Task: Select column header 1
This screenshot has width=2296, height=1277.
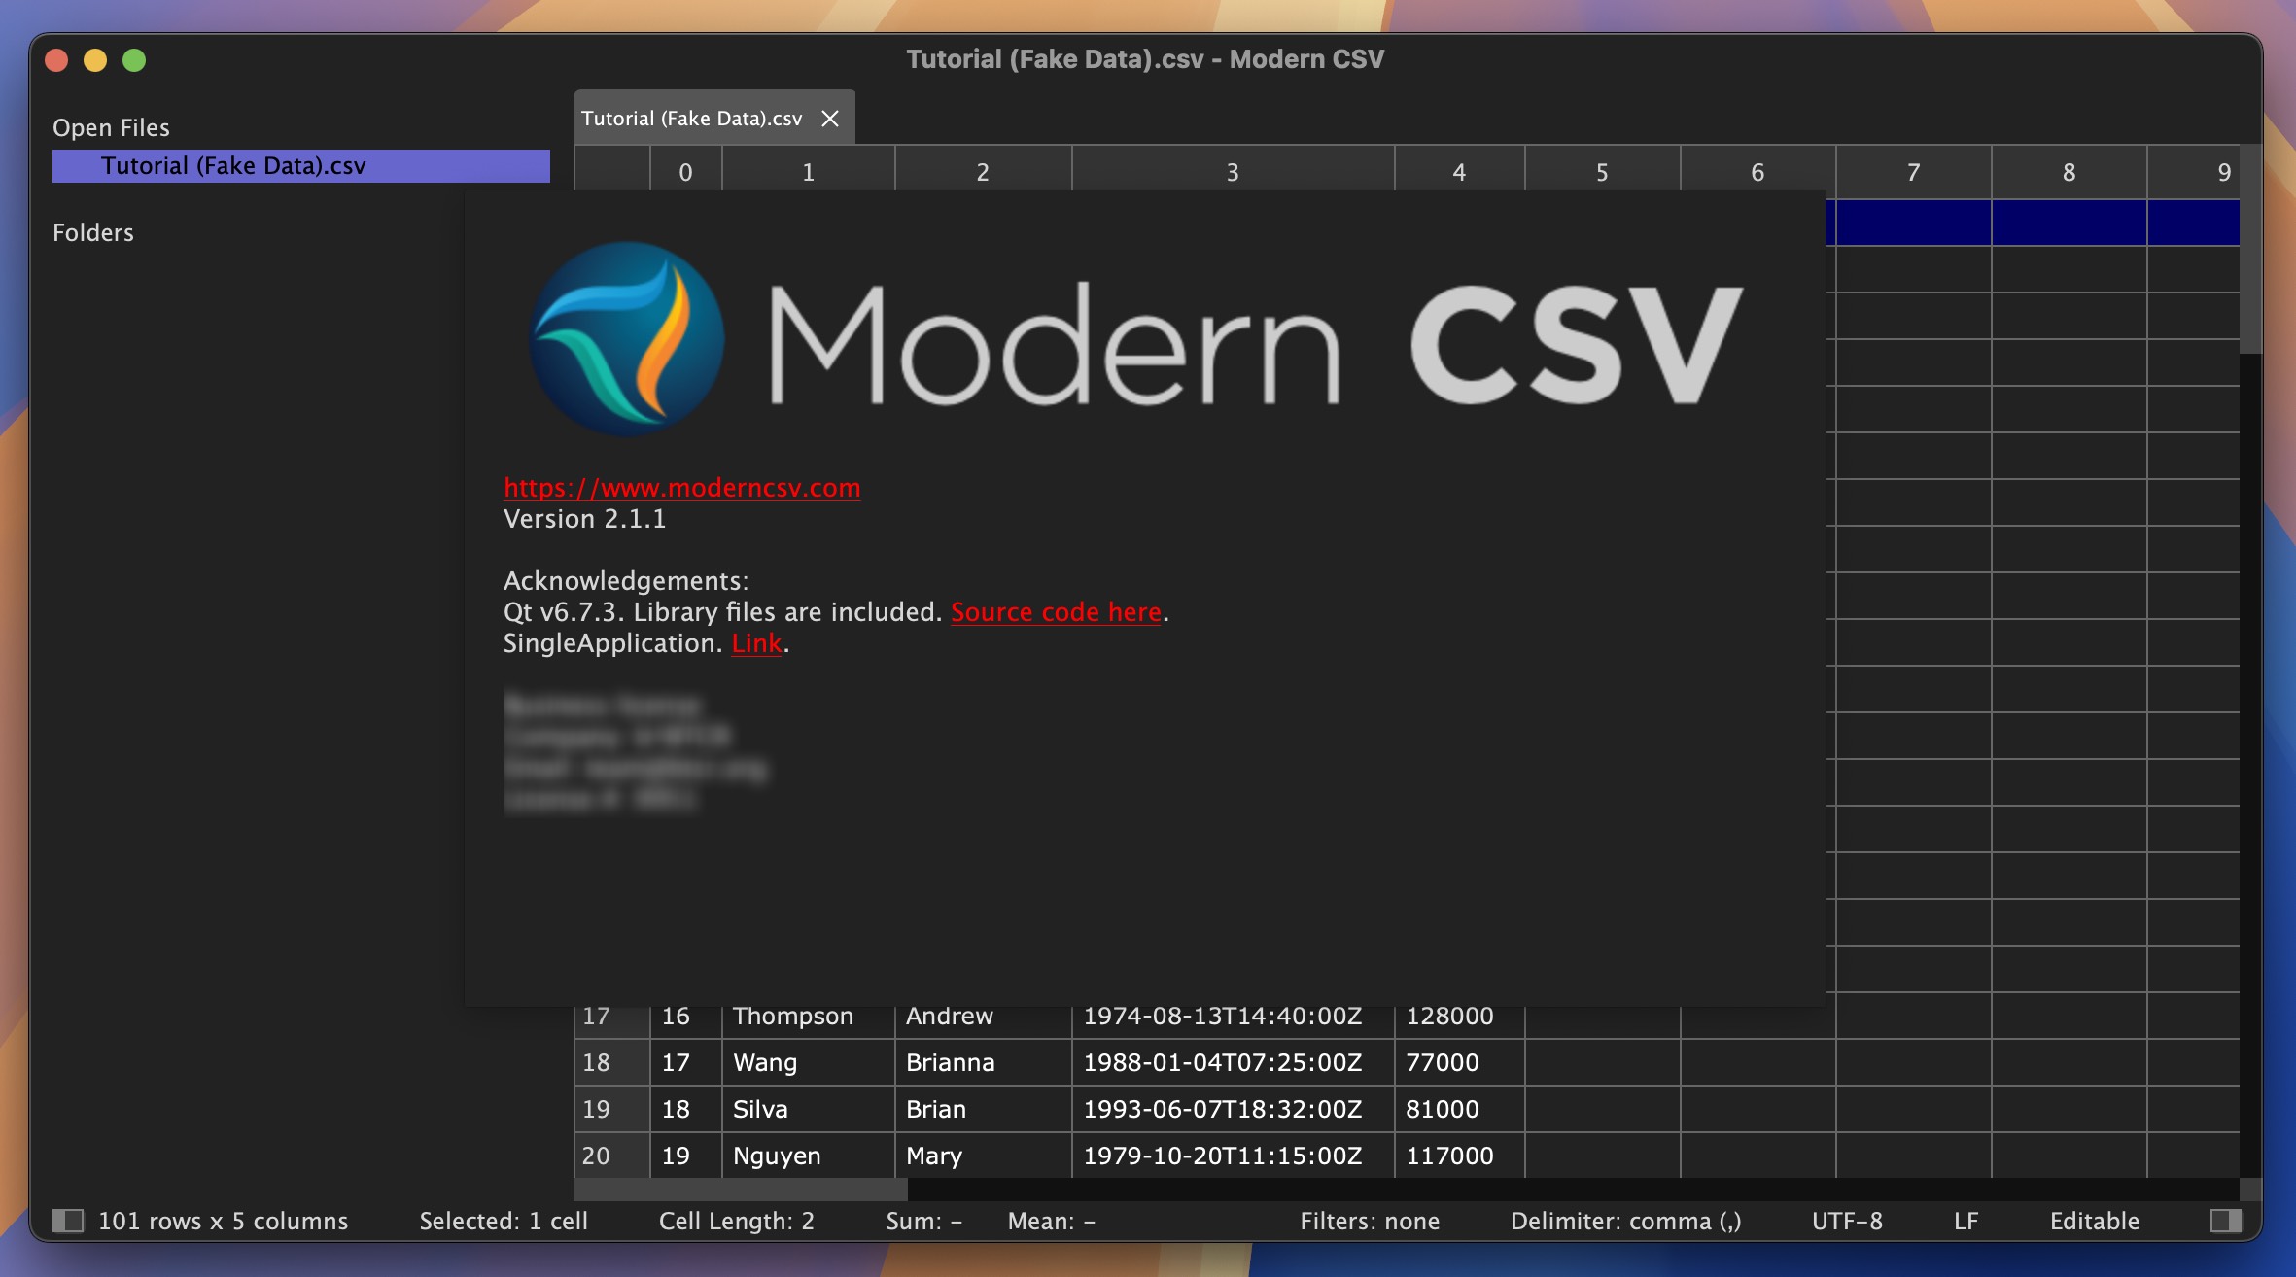Action: point(808,172)
